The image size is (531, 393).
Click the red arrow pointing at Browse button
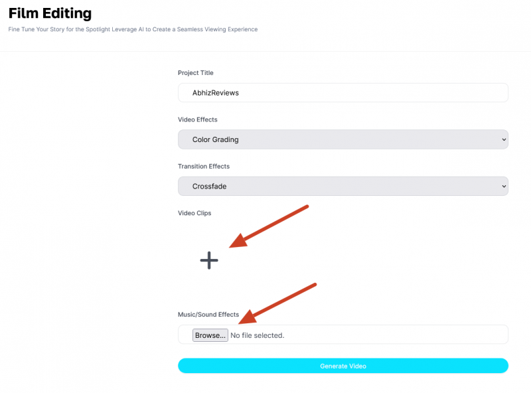click(277, 303)
